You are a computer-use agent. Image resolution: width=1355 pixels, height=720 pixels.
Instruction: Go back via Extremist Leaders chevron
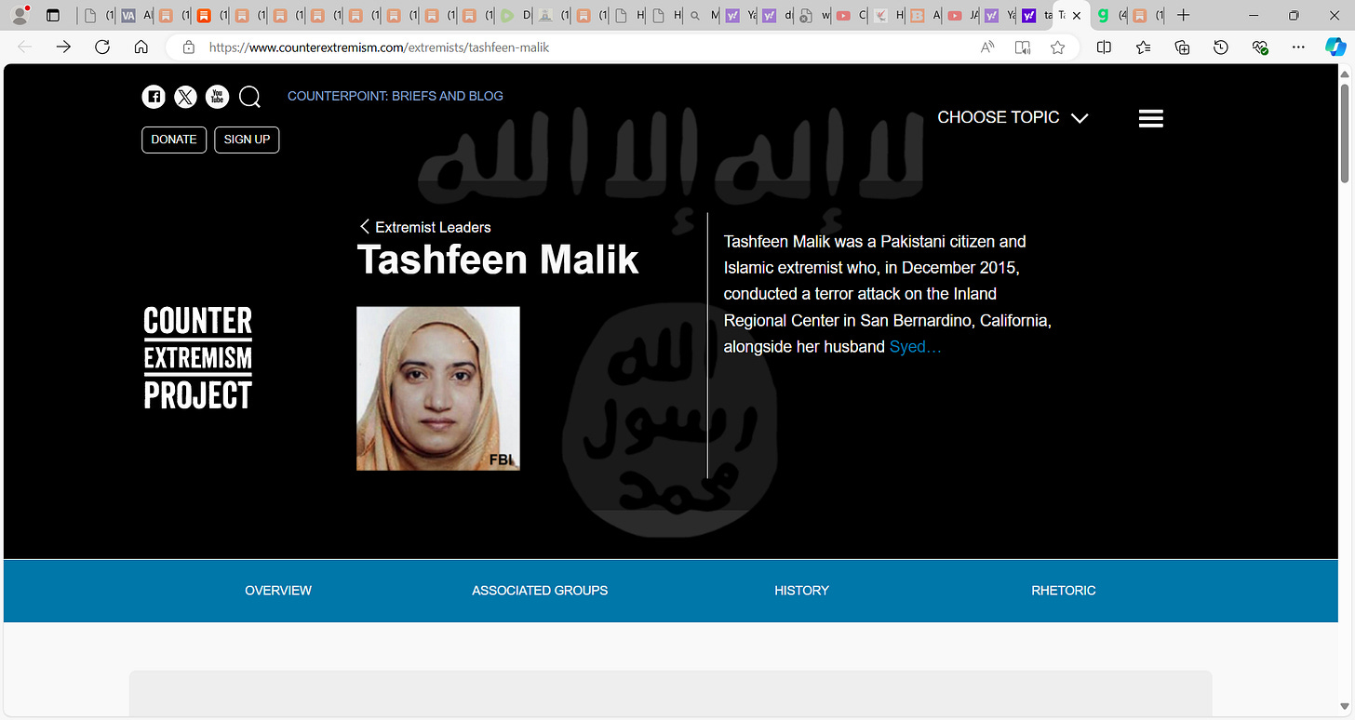(x=425, y=227)
